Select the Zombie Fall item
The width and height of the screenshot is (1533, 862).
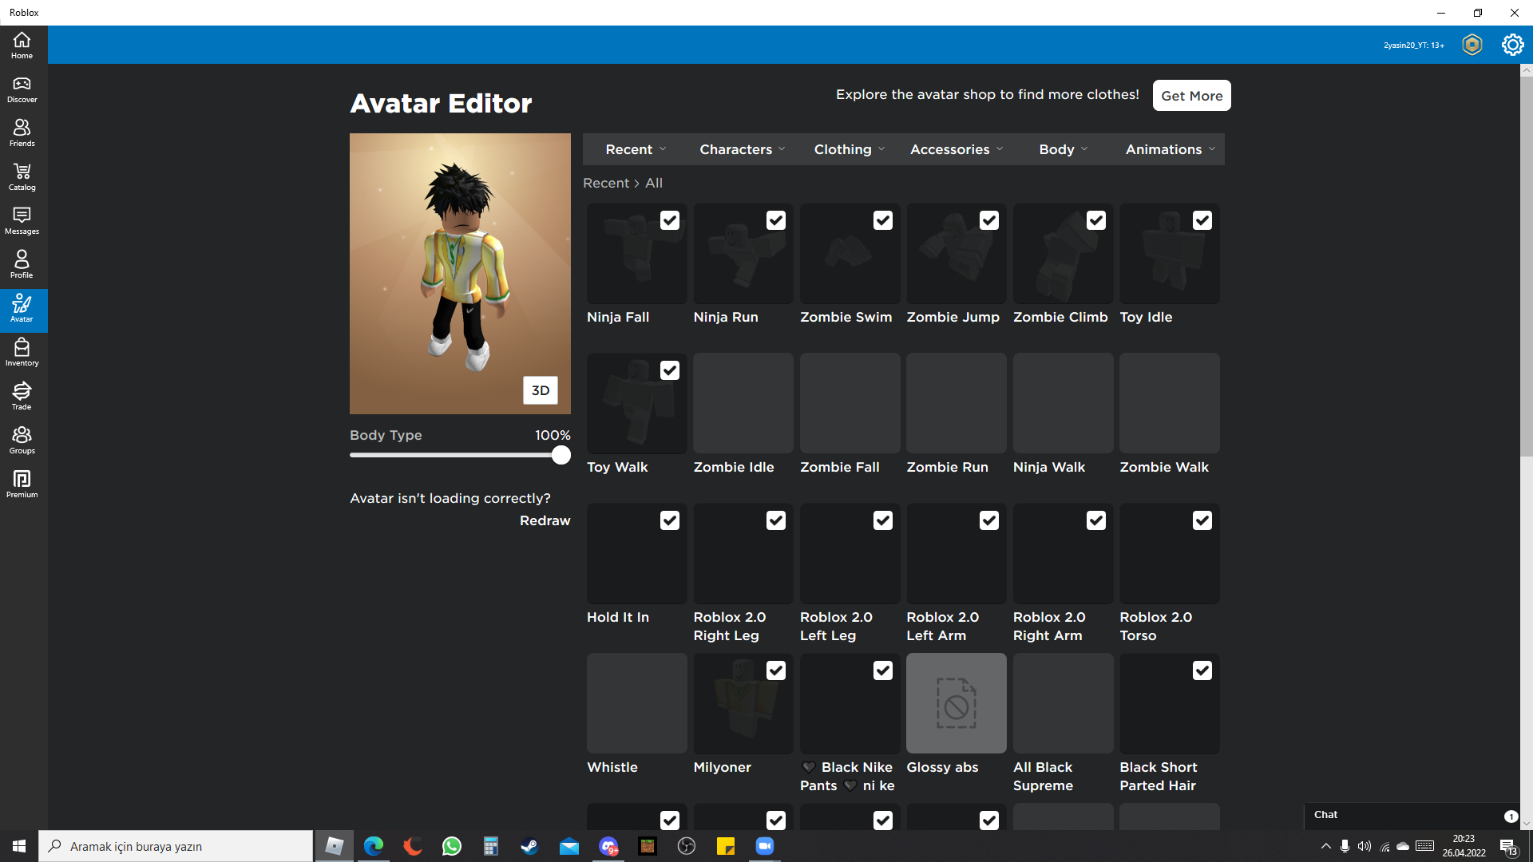click(x=850, y=403)
